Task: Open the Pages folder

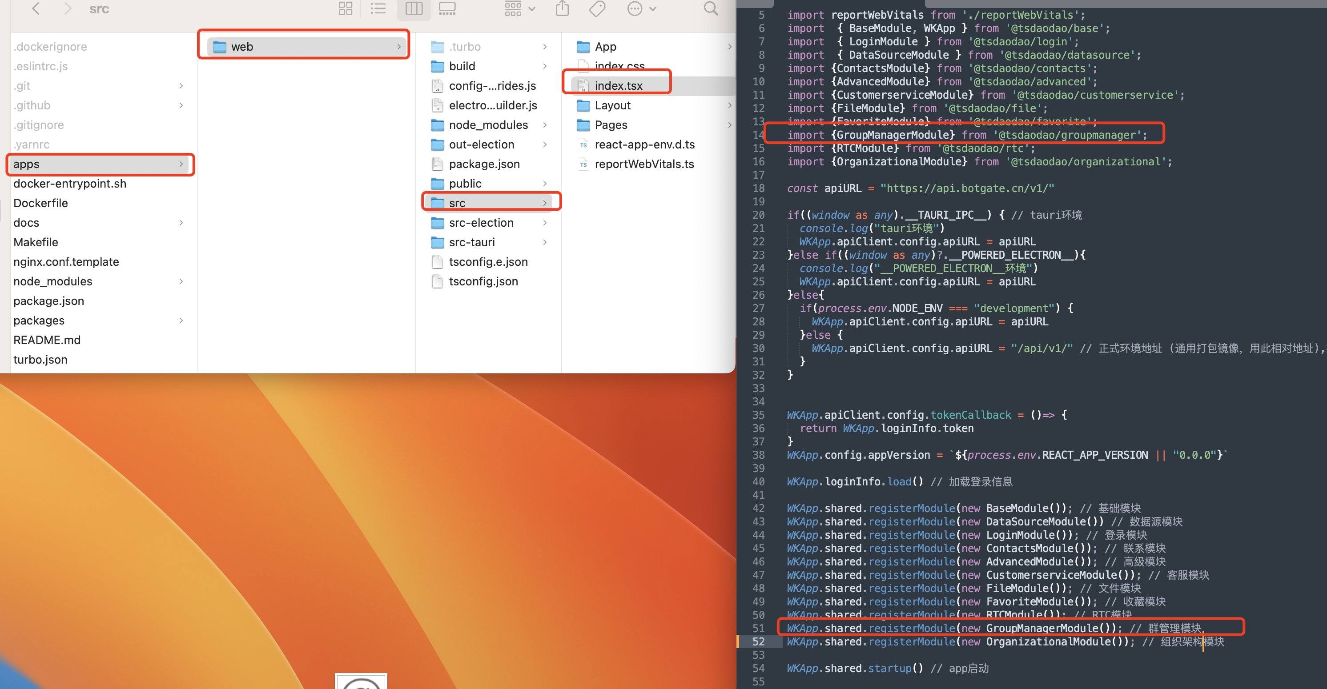Action: pyautogui.click(x=611, y=125)
